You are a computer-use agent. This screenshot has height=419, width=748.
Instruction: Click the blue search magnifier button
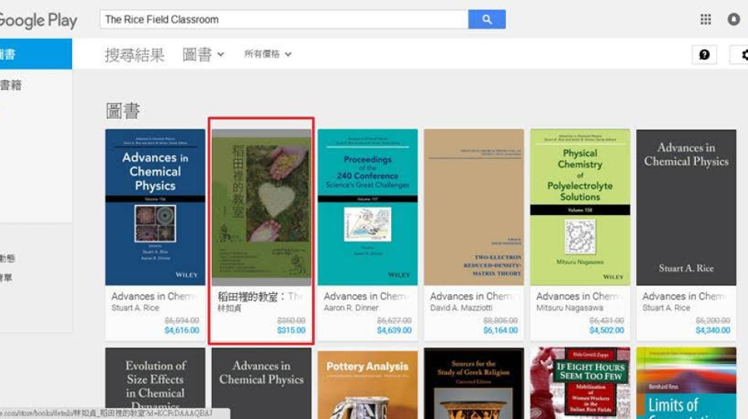pyautogui.click(x=487, y=19)
